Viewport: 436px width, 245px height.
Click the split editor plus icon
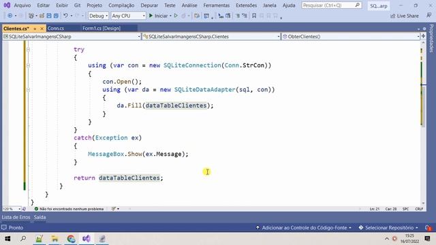[423, 36]
